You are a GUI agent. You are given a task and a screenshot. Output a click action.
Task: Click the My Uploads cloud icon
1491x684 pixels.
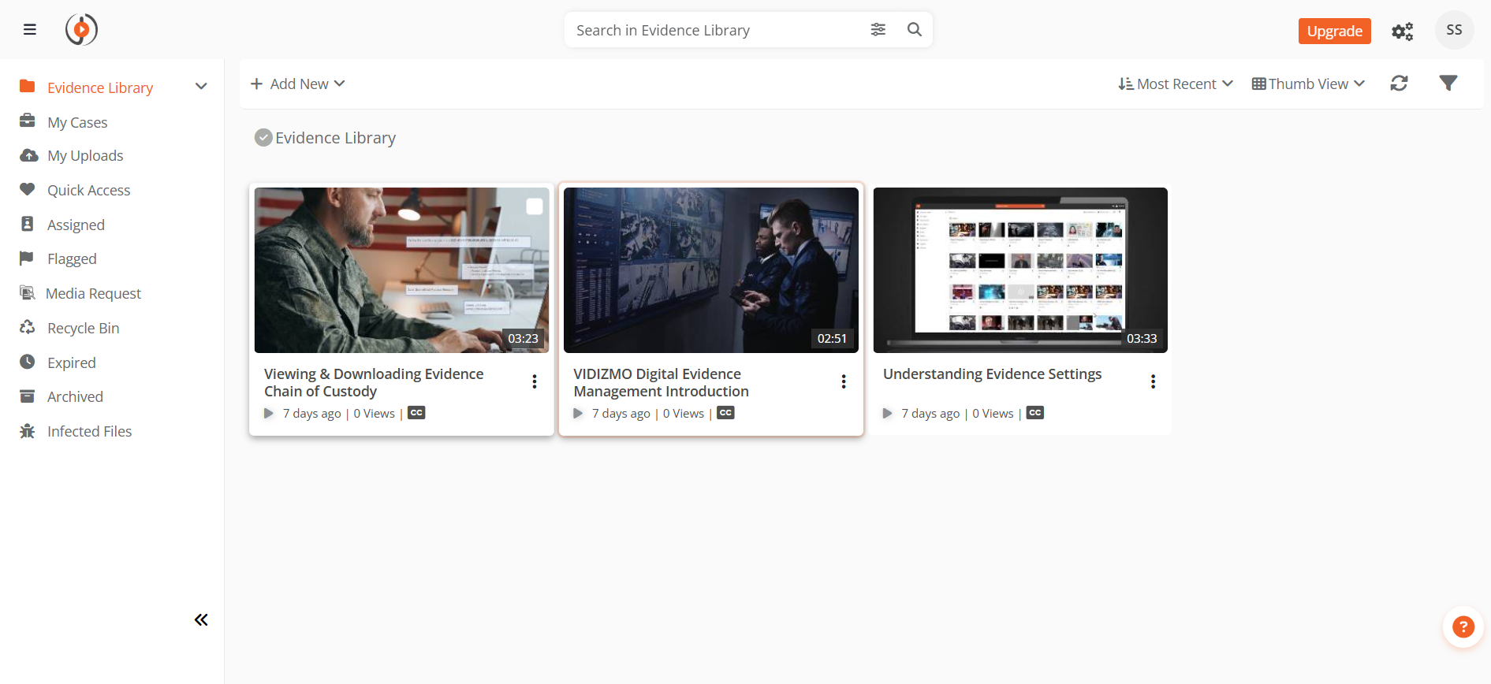pos(28,155)
